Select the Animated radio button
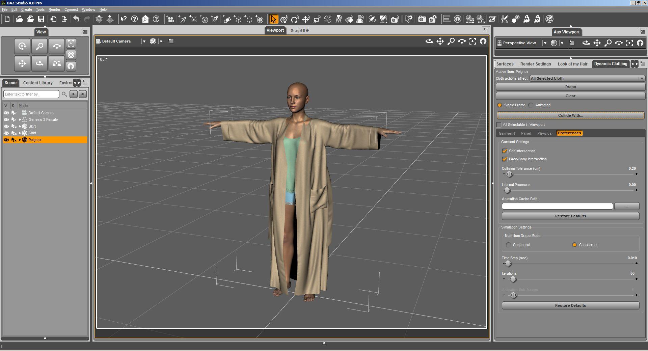 (531, 105)
